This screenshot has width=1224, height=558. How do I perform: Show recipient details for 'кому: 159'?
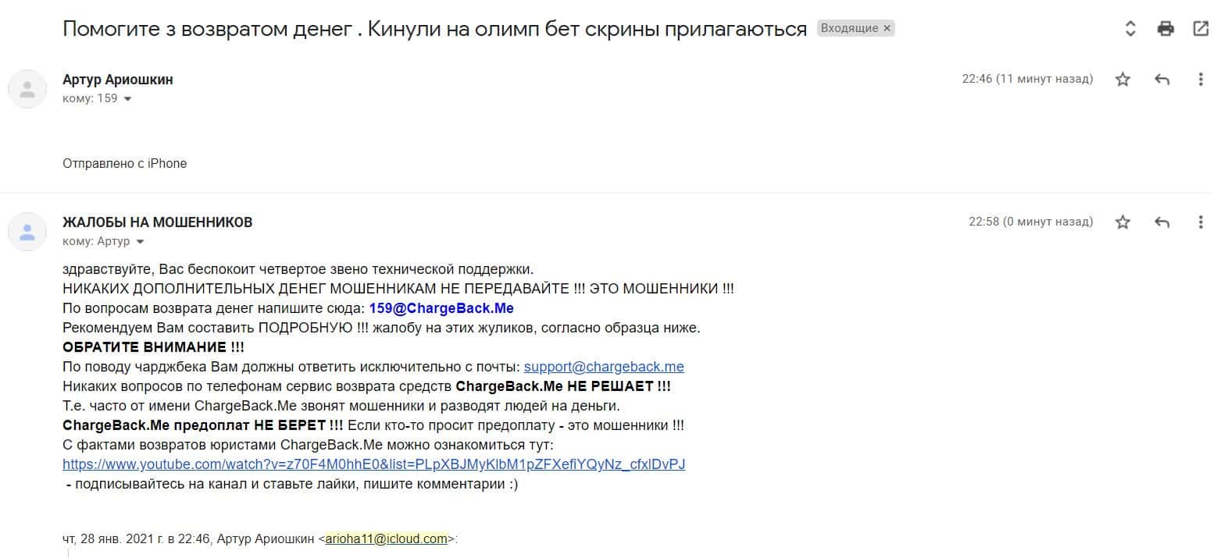(128, 99)
